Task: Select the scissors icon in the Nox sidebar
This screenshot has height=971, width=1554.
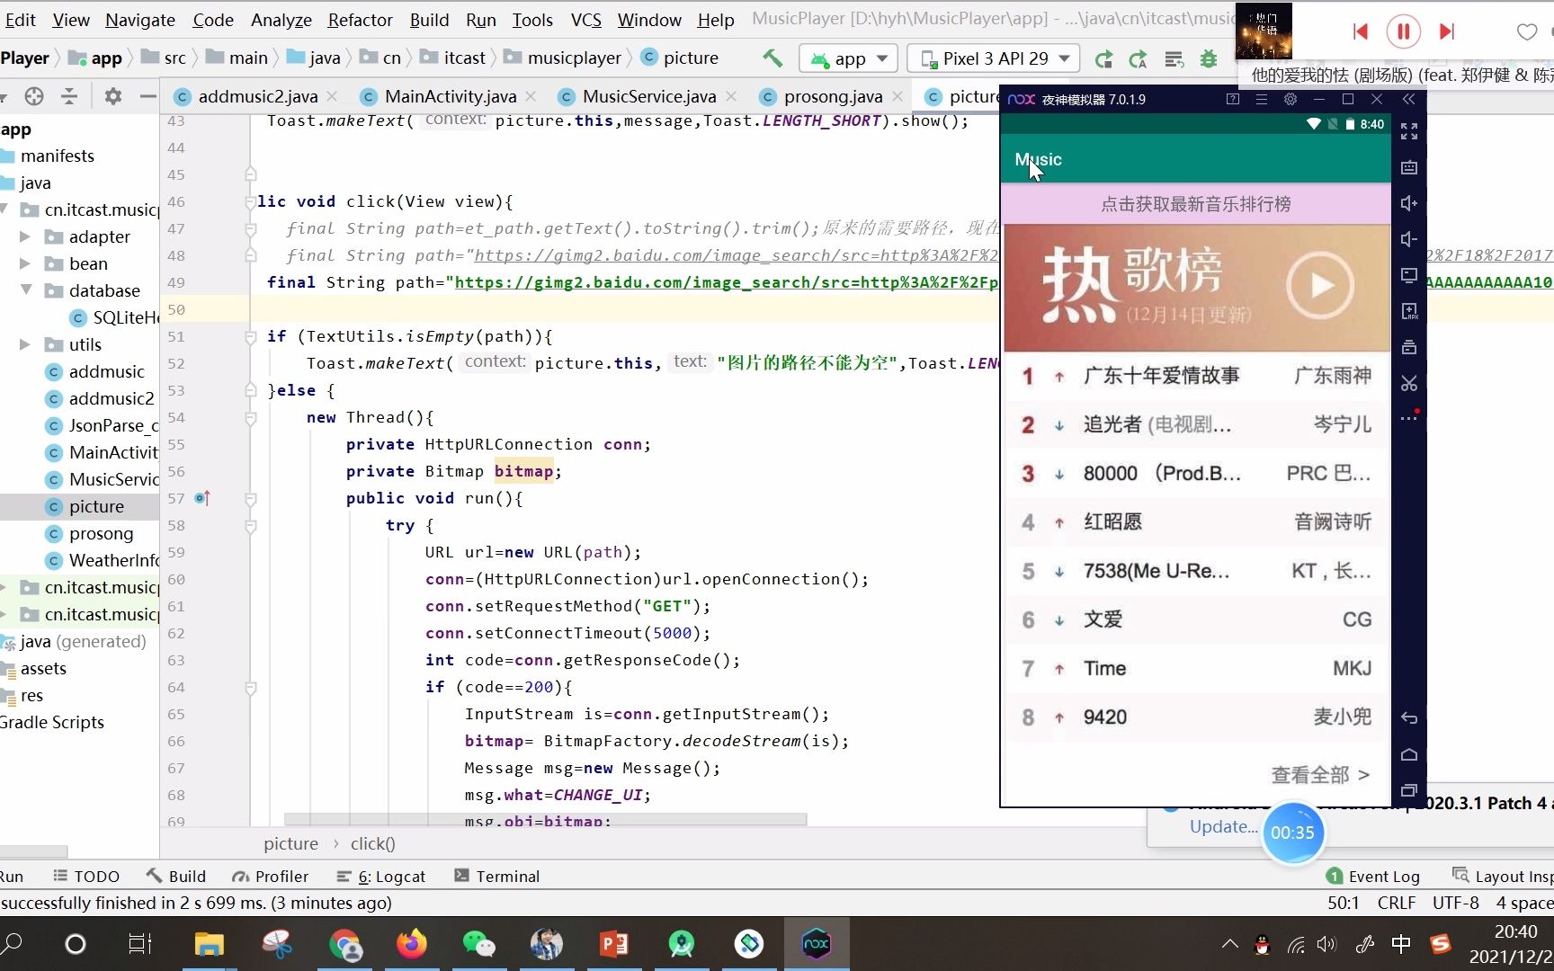Action: 1408,383
